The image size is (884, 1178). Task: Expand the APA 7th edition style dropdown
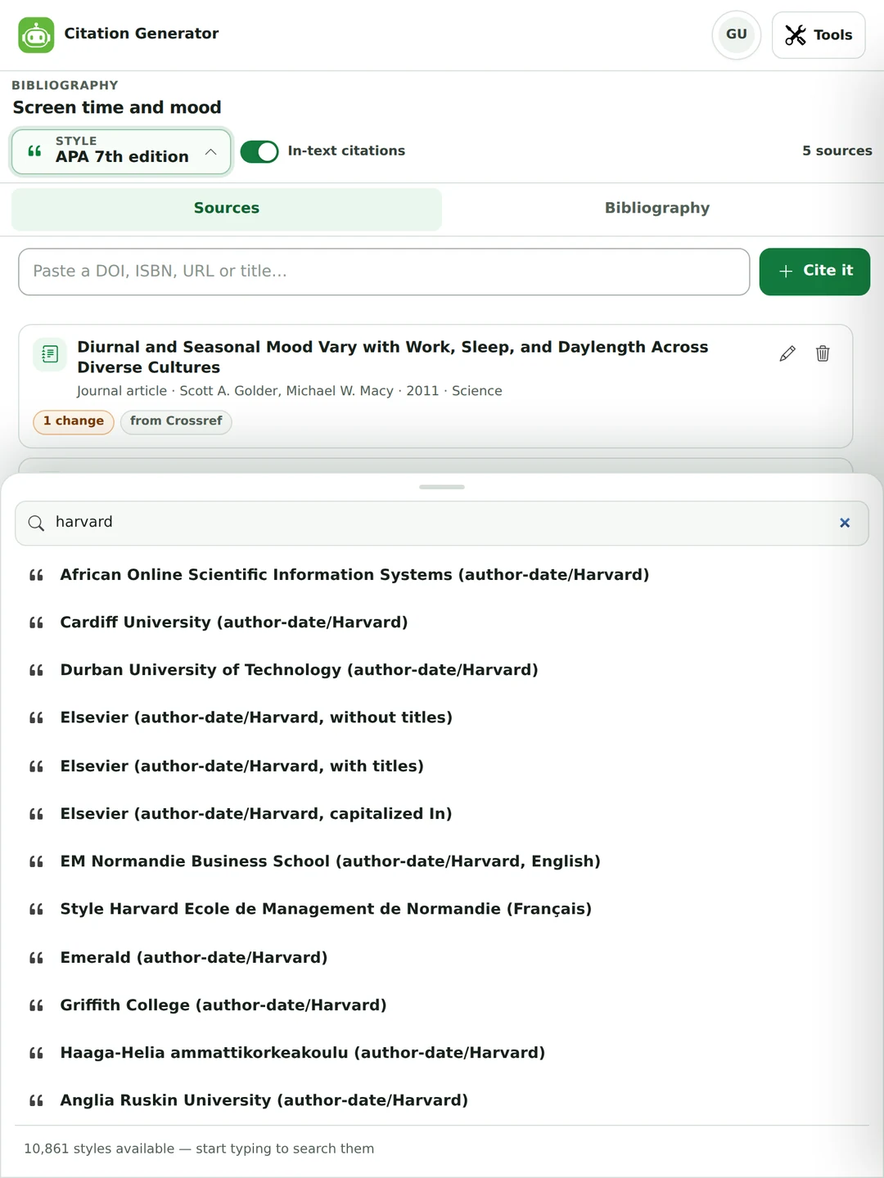pyautogui.click(x=121, y=151)
